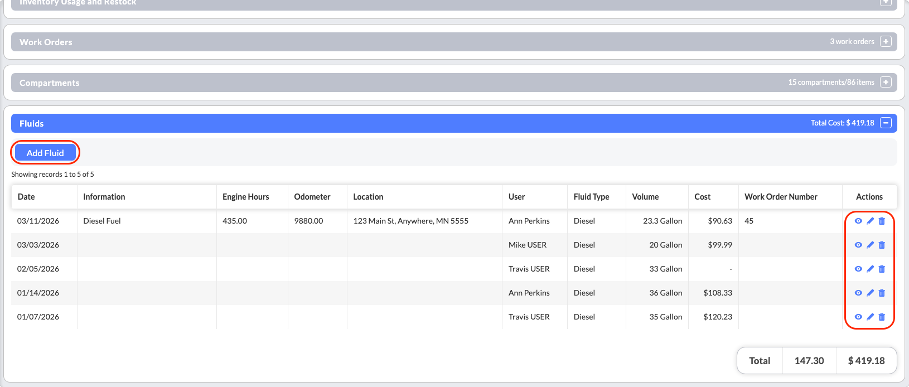This screenshot has width=909, height=387.
Task: Delete the 02/05/2026 fluid record
Action: pos(882,269)
